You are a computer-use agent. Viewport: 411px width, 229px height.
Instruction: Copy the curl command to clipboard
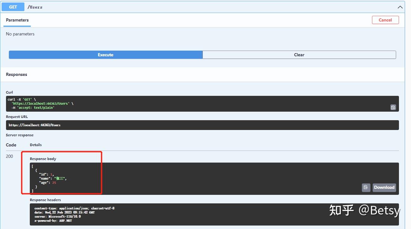click(393, 107)
